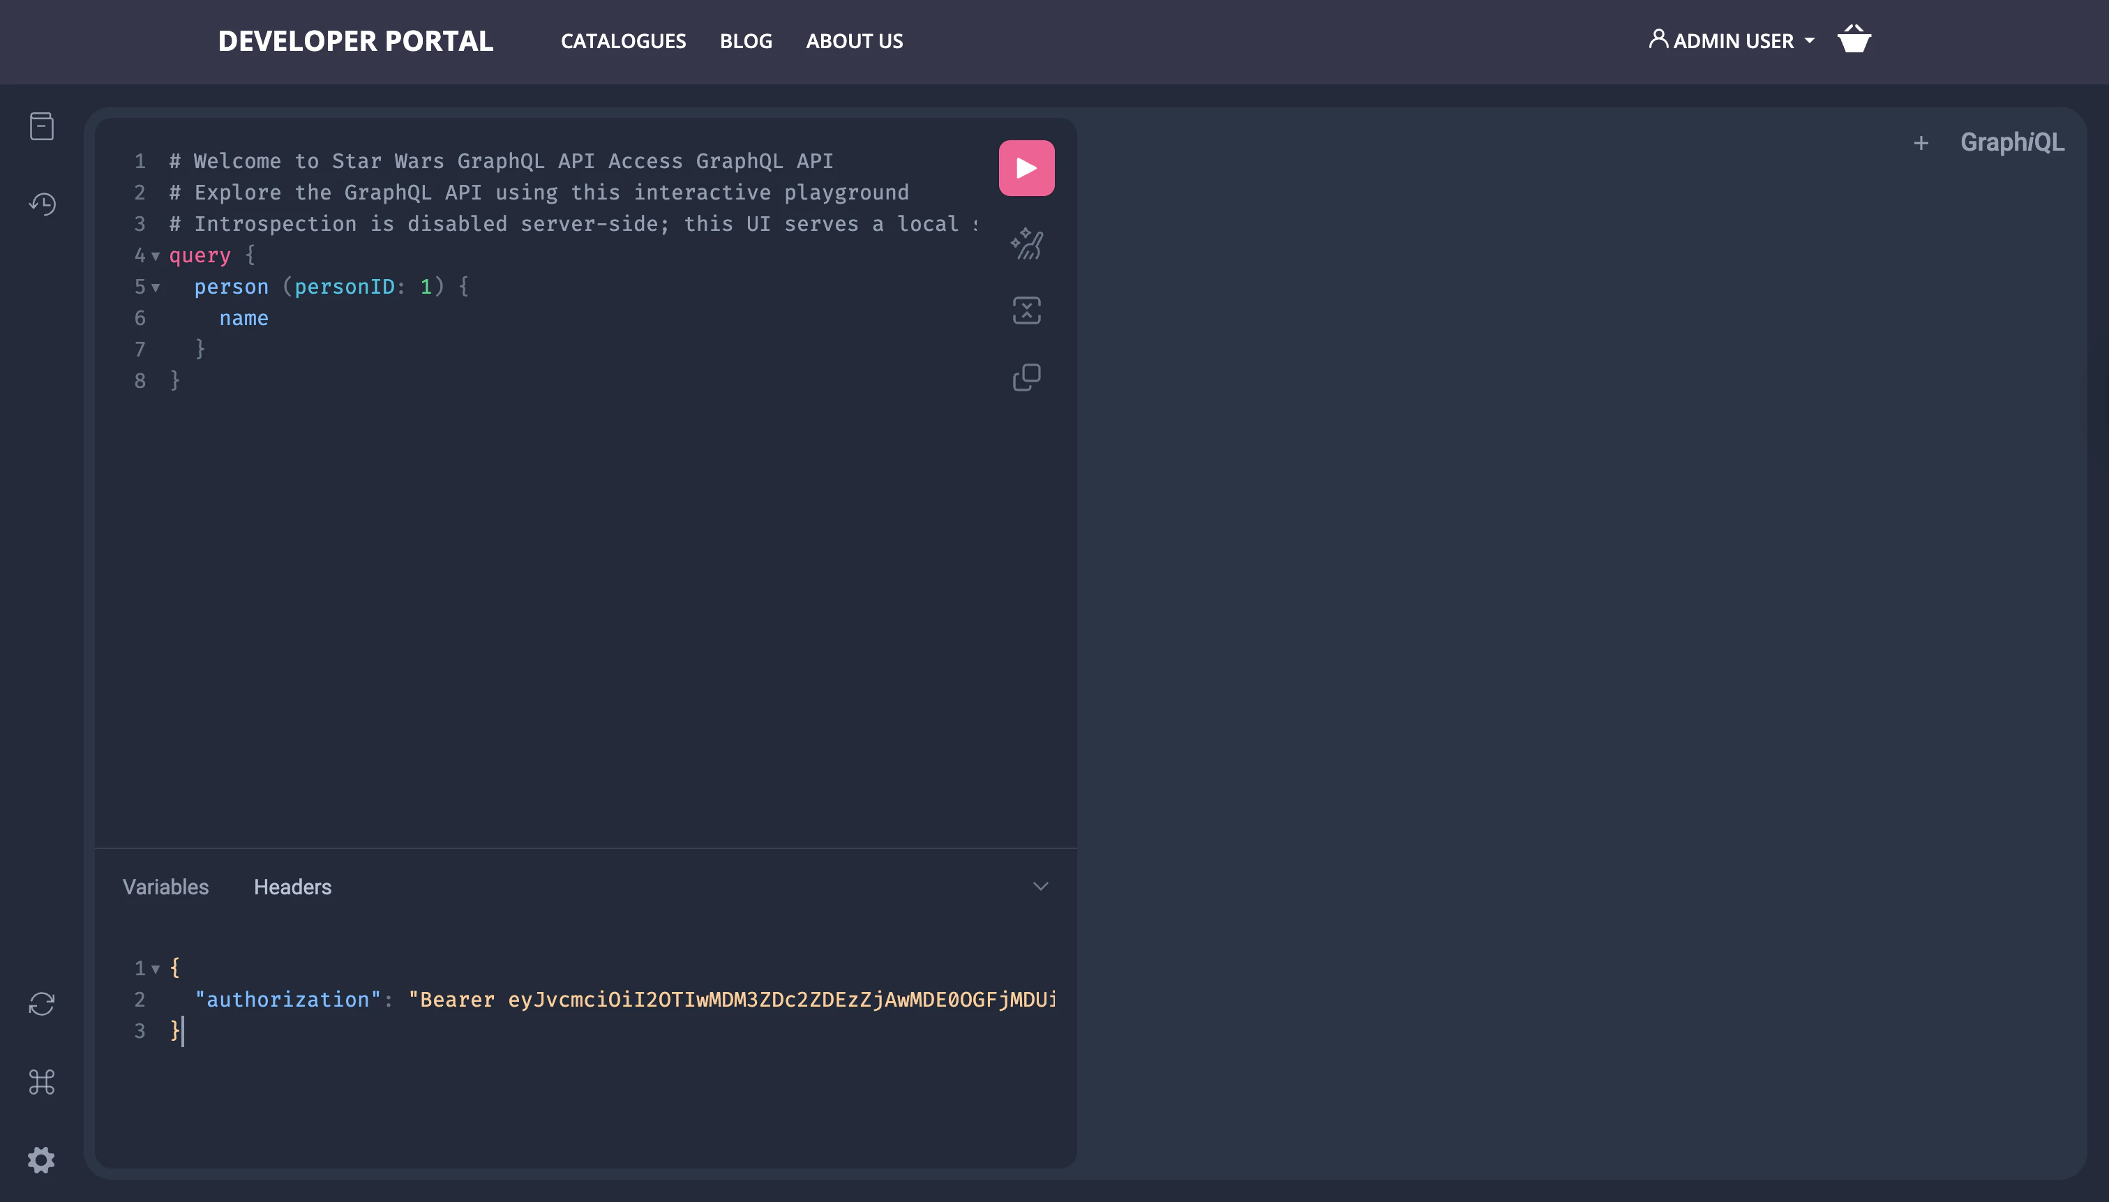Open the GraphiQL settings dialog
Viewport: 2109px width, 1202px height.
(x=41, y=1159)
